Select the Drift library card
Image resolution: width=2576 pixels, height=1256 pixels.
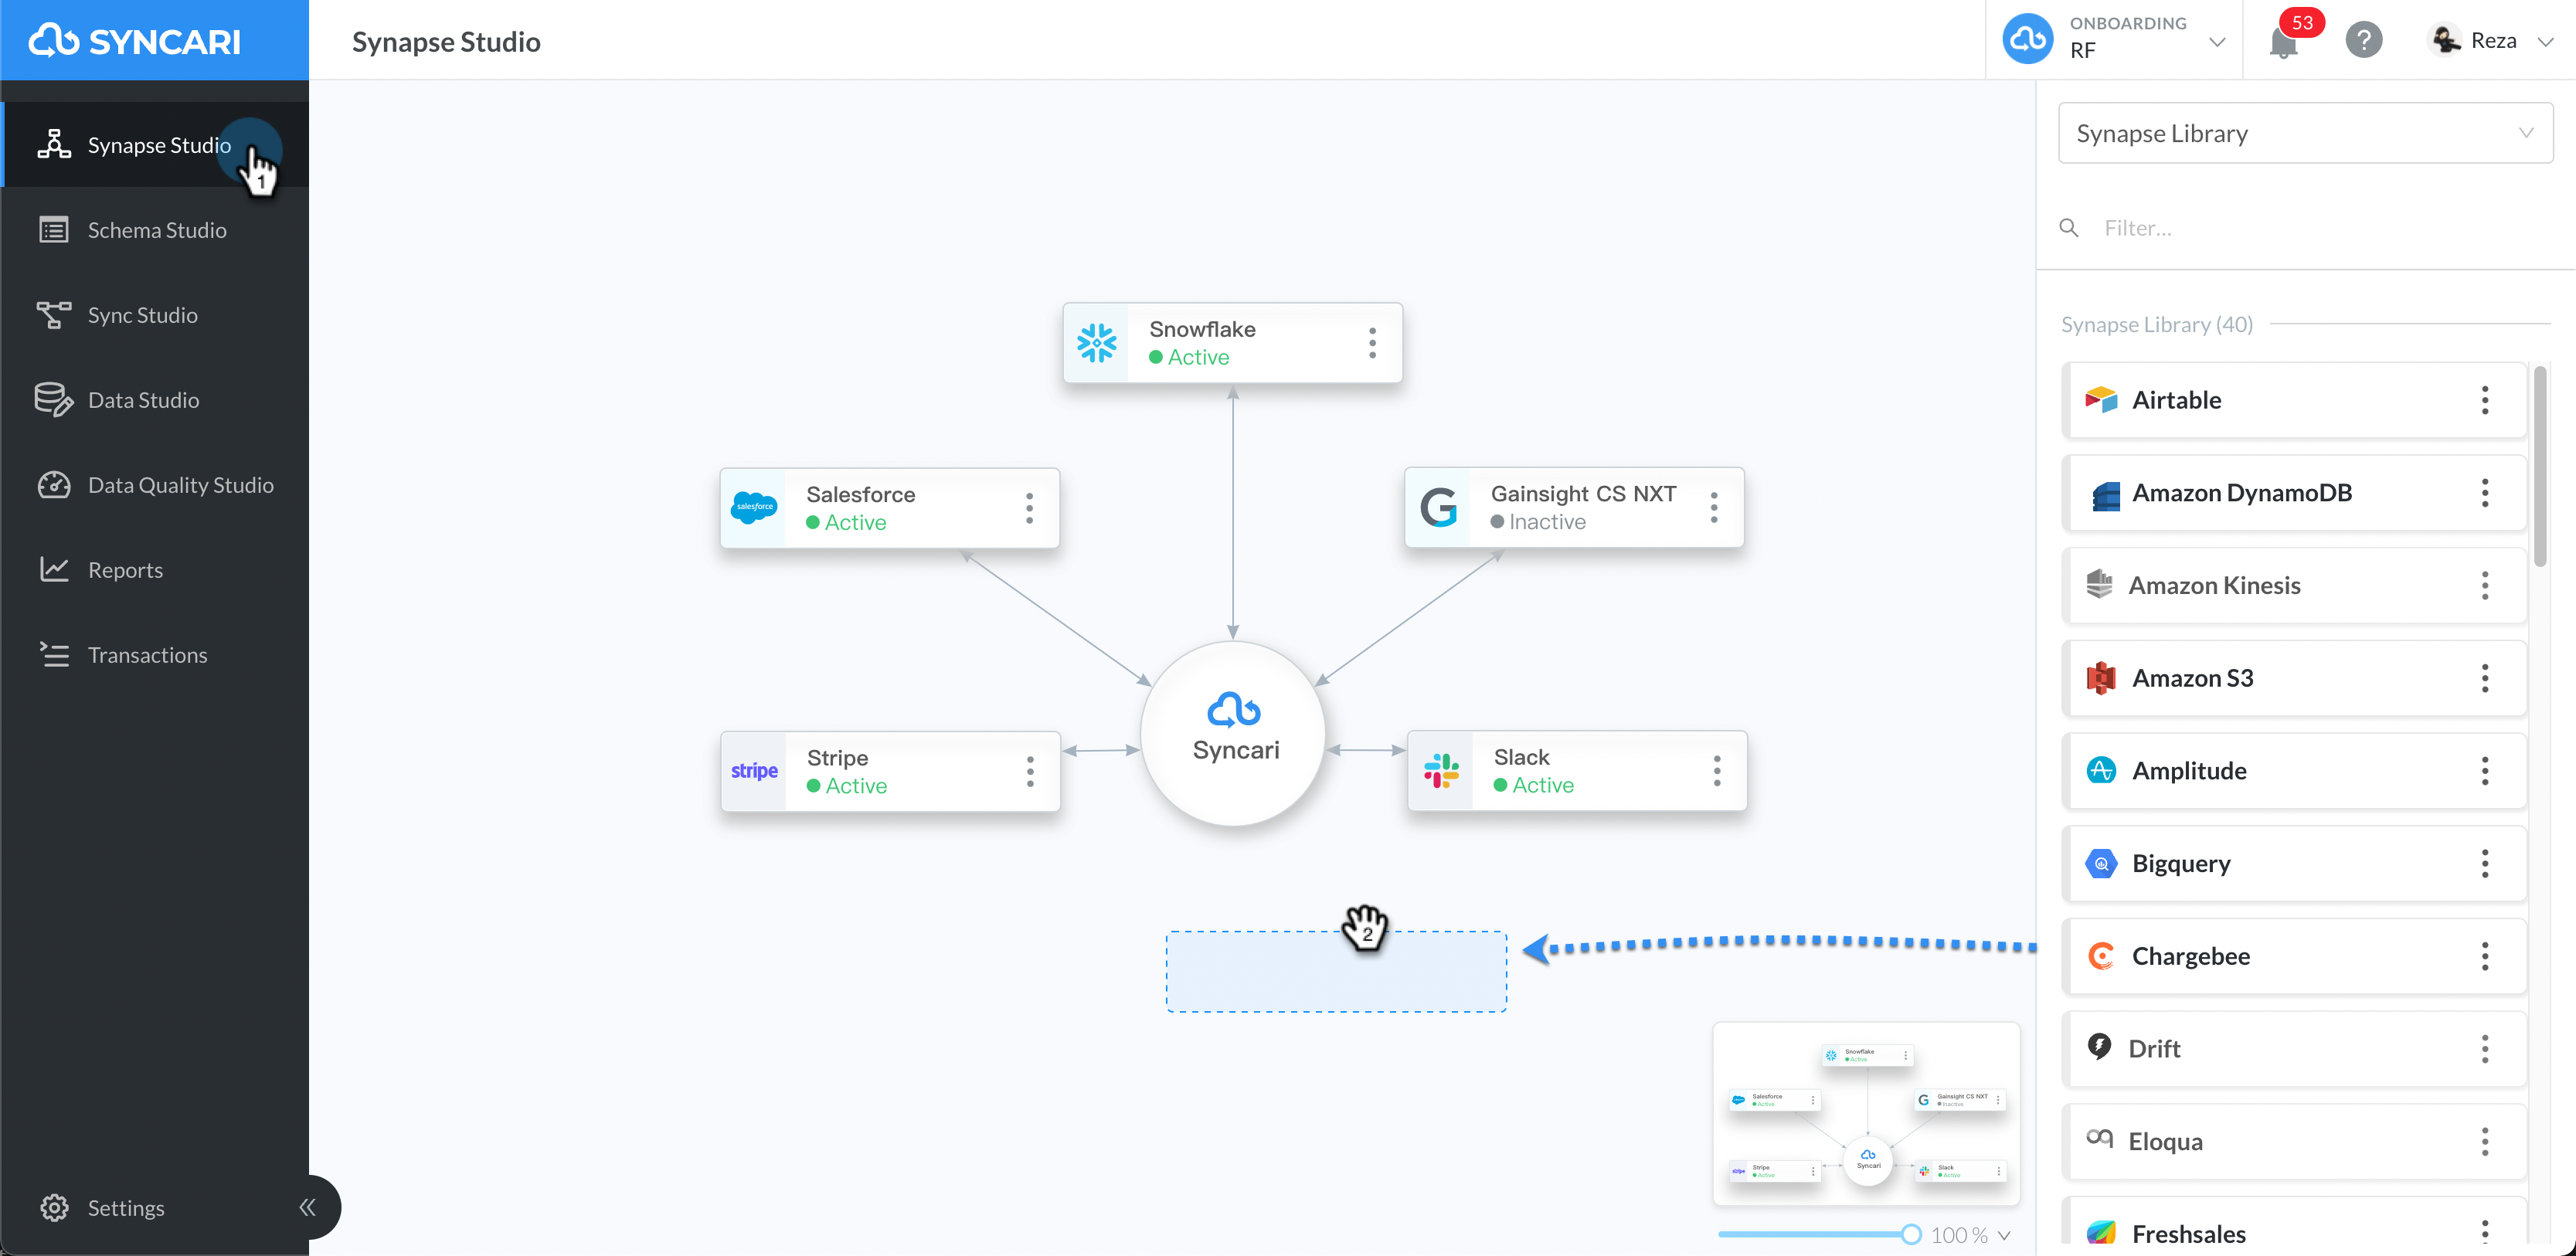2294,1049
